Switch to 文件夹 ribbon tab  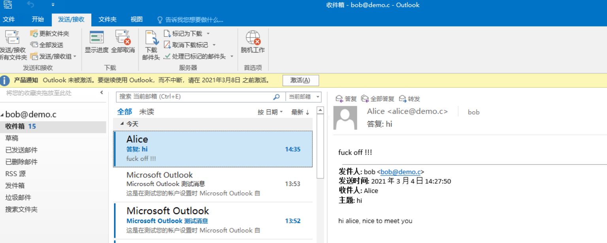(107, 19)
